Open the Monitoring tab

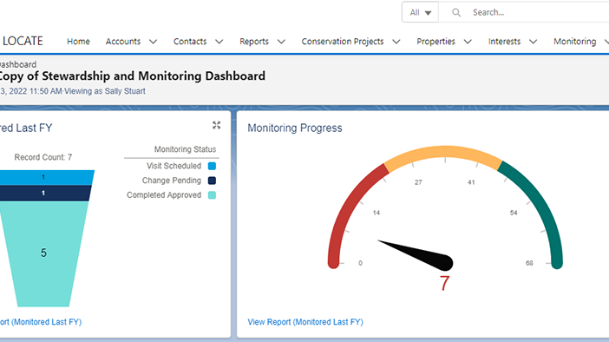575,41
